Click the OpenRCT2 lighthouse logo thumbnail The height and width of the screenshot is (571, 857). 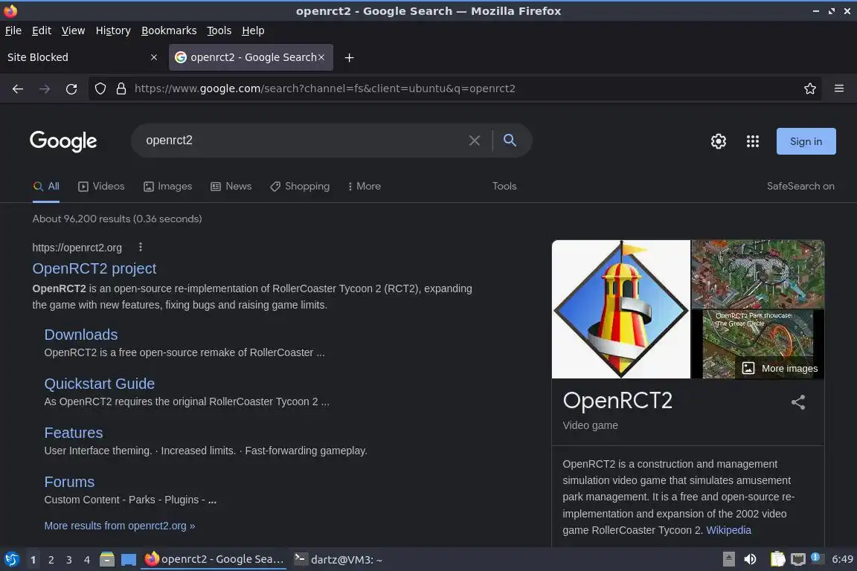pos(621,309)
